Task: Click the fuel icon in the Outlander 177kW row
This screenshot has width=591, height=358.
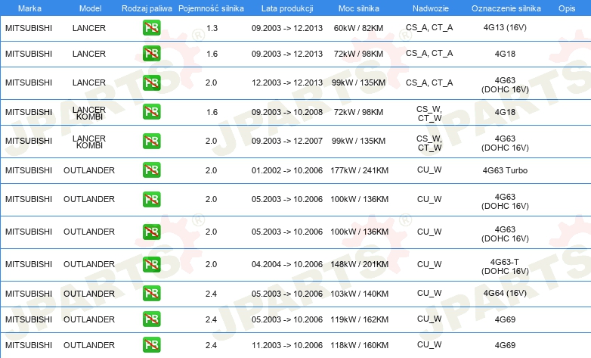Action: 151,170
